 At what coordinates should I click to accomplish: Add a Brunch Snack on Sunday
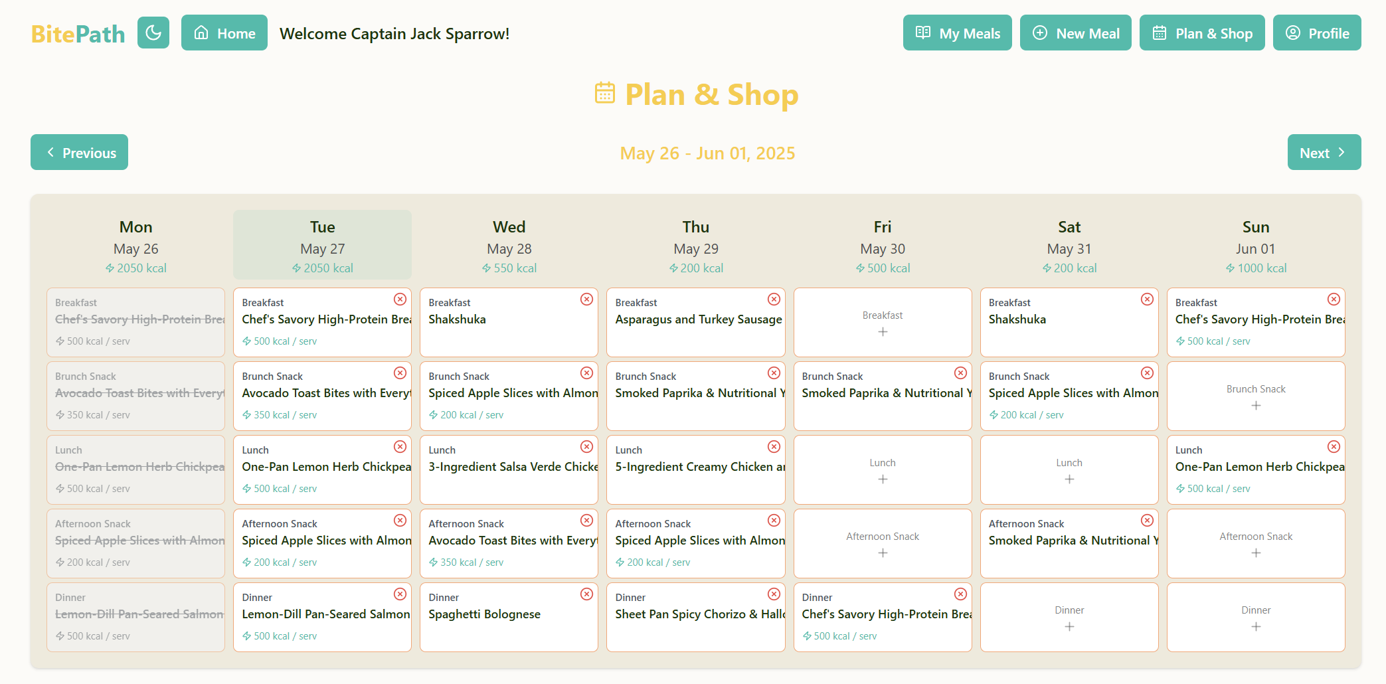point(1256,405)
